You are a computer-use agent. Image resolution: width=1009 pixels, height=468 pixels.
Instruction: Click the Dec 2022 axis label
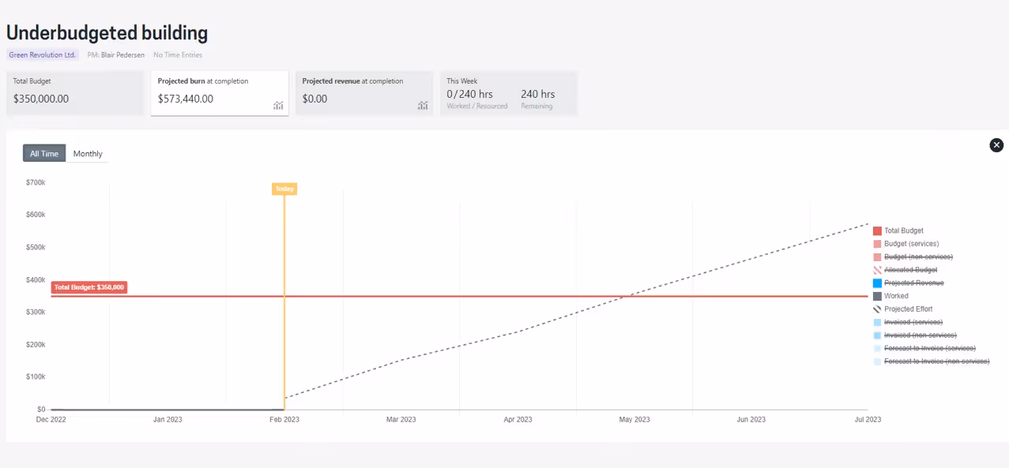click(x=51, y=420)
